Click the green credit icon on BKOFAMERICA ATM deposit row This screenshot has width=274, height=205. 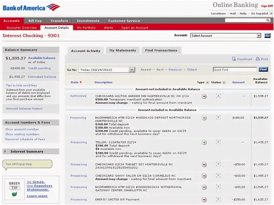pyautogui.click(x=204, y=118)
